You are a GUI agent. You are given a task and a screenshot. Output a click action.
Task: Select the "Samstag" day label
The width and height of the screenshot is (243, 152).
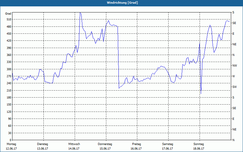(x=168, y=144)
